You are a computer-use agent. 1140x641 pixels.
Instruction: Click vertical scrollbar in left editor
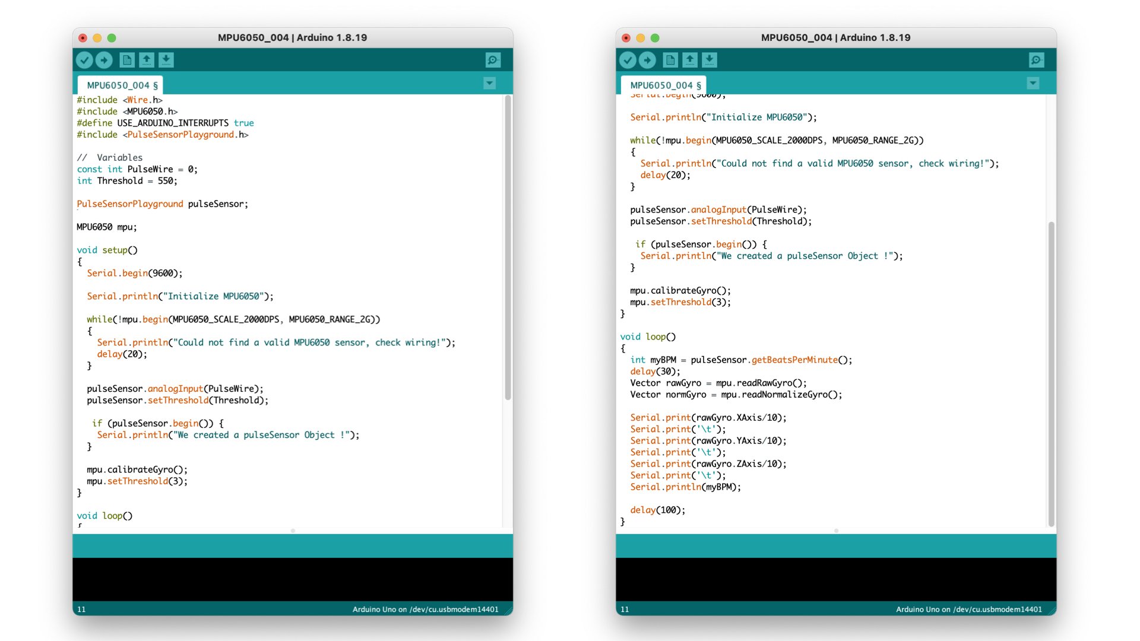tap(508, 247)
